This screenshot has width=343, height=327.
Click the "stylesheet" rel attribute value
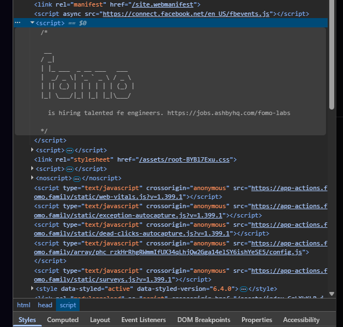[x=92, y=159]
